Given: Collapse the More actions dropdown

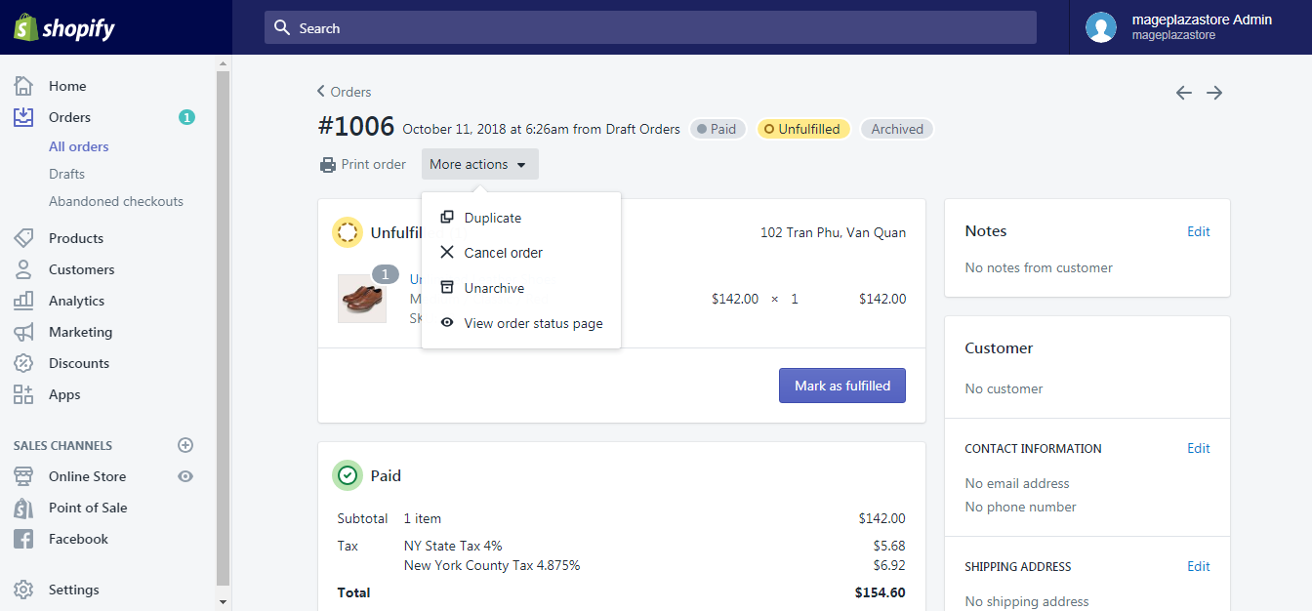Looking at the screenshot, I should (479, 164).
